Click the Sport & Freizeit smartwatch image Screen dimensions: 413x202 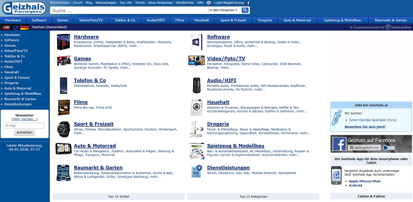[x=64, y=129]
